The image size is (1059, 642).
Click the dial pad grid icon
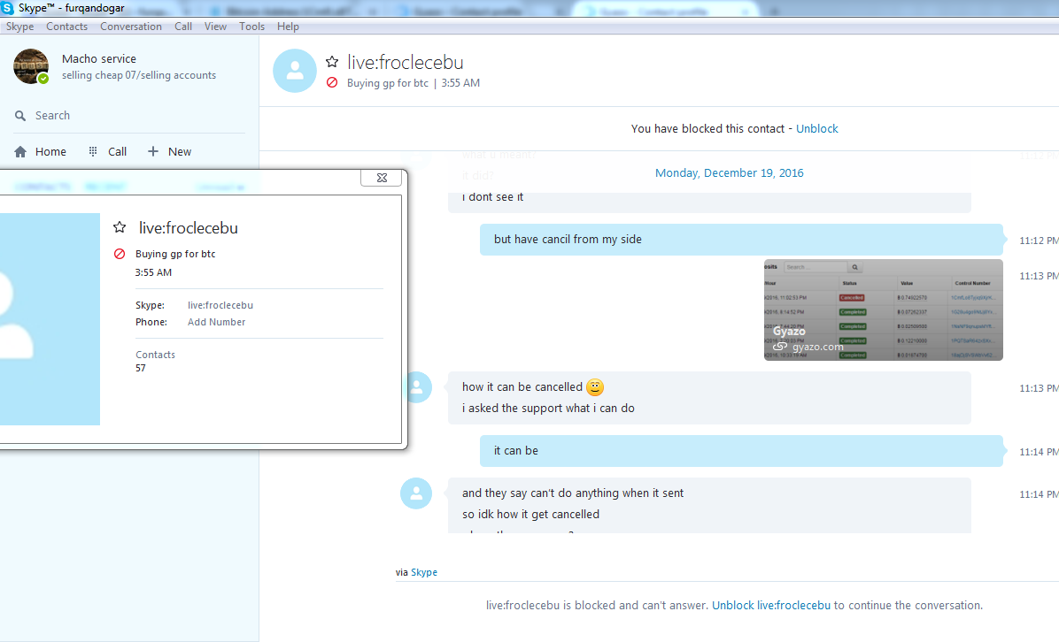pyautogui.click(x=93, y=152)
